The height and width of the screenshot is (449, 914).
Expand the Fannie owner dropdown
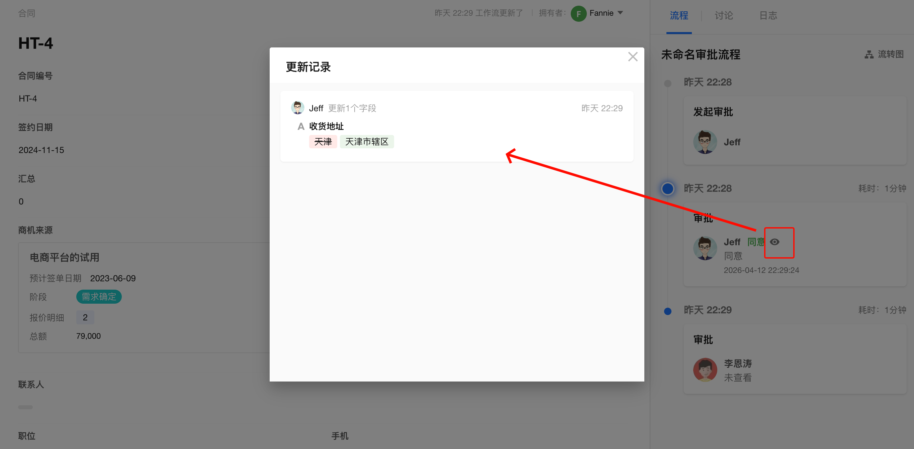coord(620,13)
